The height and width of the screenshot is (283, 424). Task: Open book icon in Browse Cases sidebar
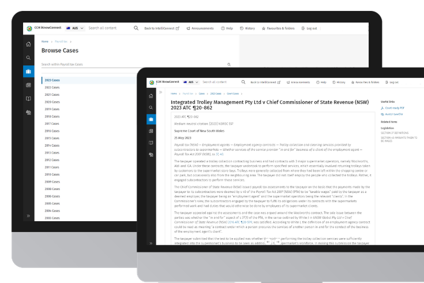pos(28,99)
